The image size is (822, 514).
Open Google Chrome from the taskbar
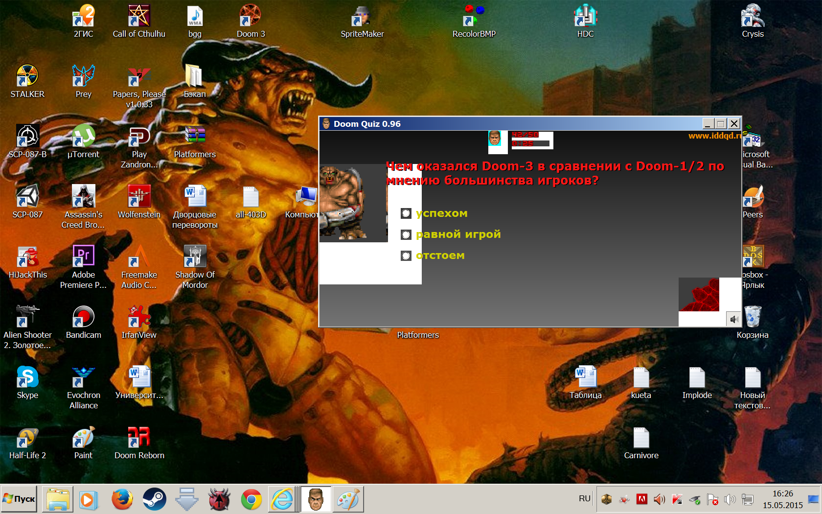coord(251,499)
